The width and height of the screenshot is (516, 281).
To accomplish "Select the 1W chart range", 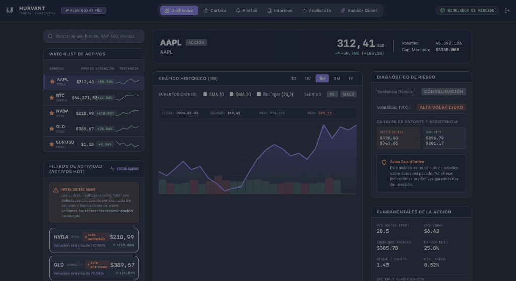I will (308, 78).
